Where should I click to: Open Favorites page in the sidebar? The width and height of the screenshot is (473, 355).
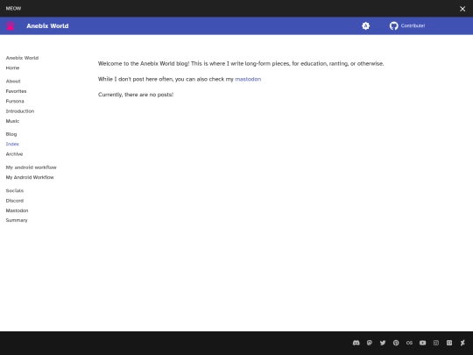pos(17,91)
